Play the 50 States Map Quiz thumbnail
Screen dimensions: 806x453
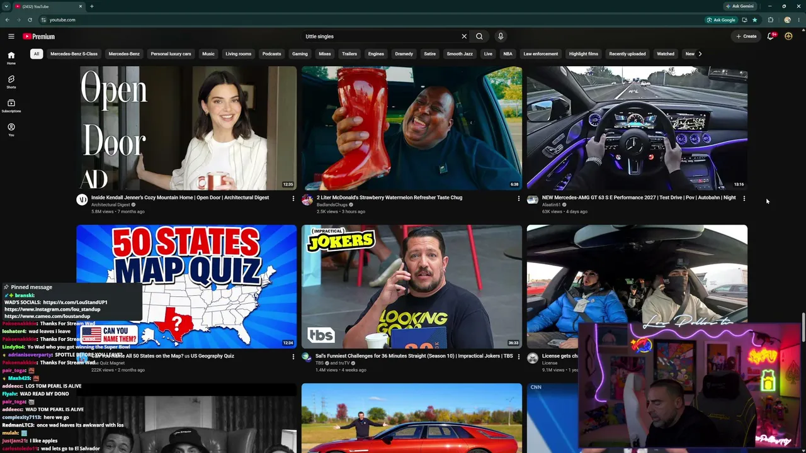pos(186,287)
